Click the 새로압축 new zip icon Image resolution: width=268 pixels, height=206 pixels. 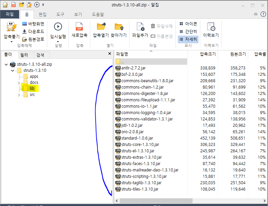tap(79, 27)
